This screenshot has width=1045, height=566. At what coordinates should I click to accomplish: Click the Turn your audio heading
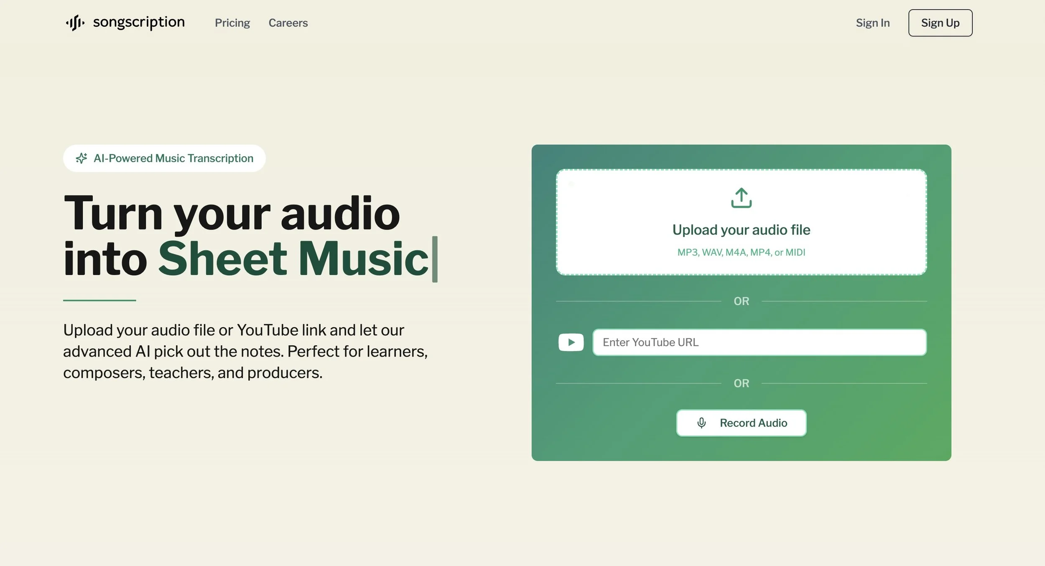coord(232,214)
